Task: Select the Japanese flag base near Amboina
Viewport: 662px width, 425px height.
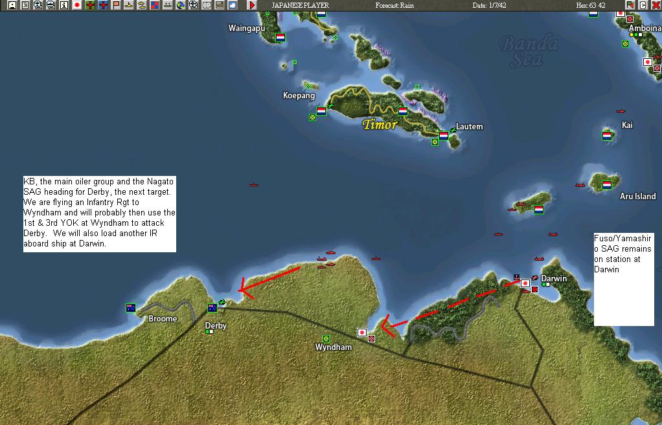Action: click(648, 62)
